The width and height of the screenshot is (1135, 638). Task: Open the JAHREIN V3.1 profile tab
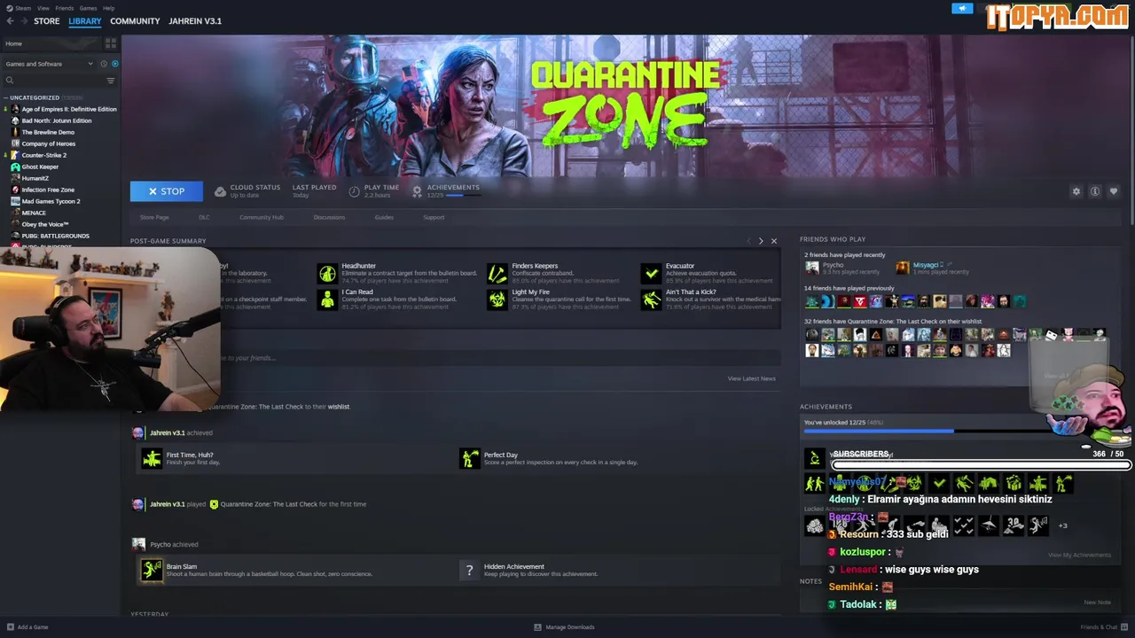point(195,21)
